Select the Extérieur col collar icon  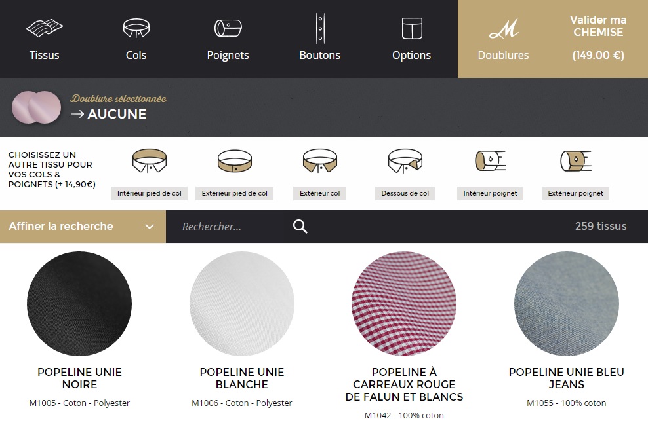tap(319, 161)
